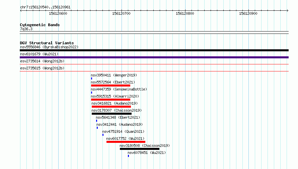Click the blue marker under nsv3950411
The height and width of the screenshot is (169, 298).
pos(92,78)
